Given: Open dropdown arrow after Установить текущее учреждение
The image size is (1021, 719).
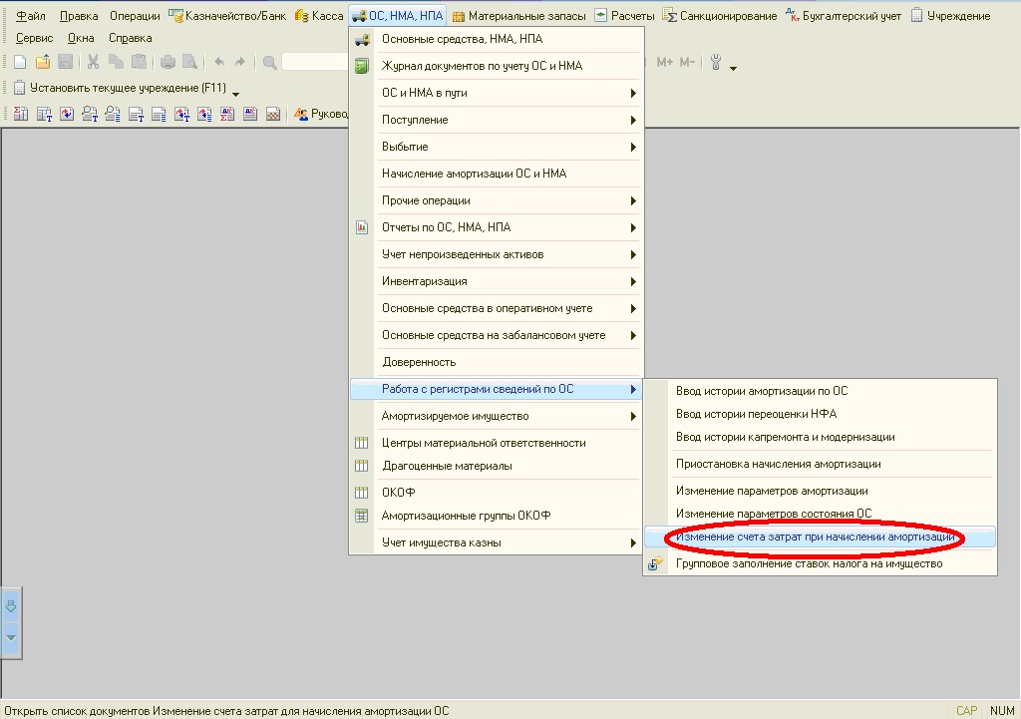Looking at the screenshot, I should coord(235,94).
